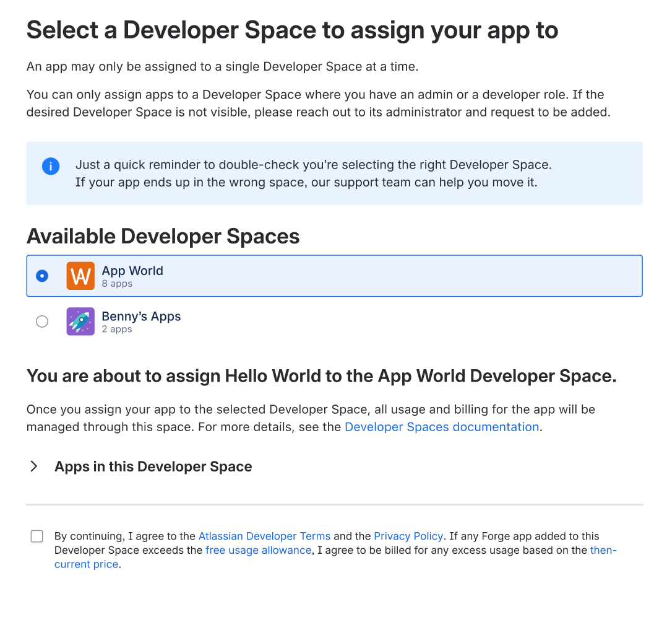The width and height of the screenshot is (667, 617).
Task: Click the purple rocket icon for Benny's Apps
Action: point(80,322)
